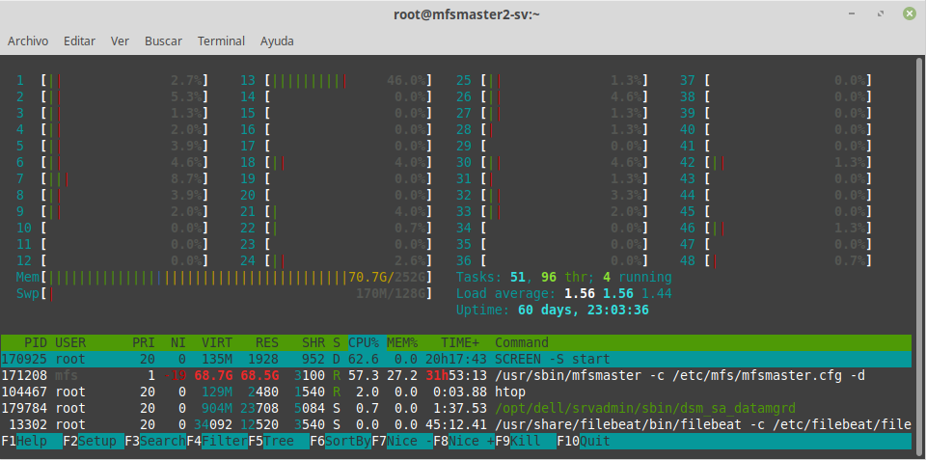Click the 68.5G RES value
Screen dimensions: 926x460
click(259, 375)
